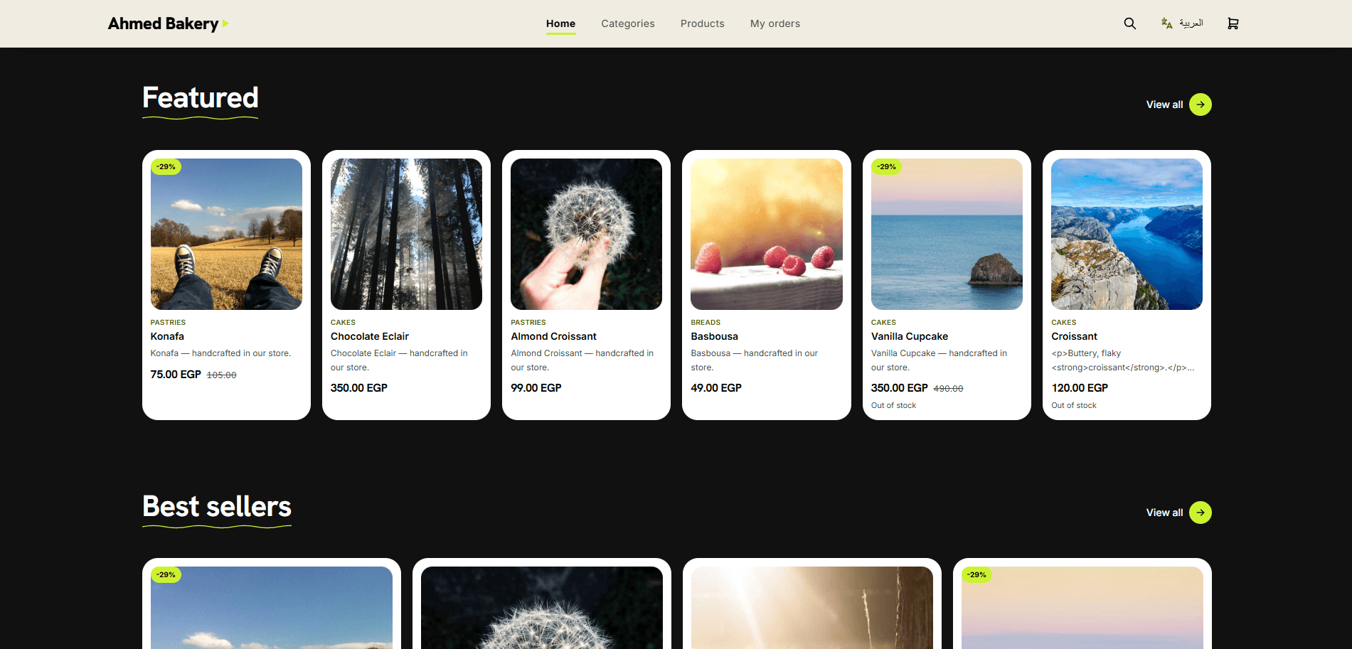Click the Vanilla Cupcake product title
1352x649 pixels.
click(x=910, y=336)
